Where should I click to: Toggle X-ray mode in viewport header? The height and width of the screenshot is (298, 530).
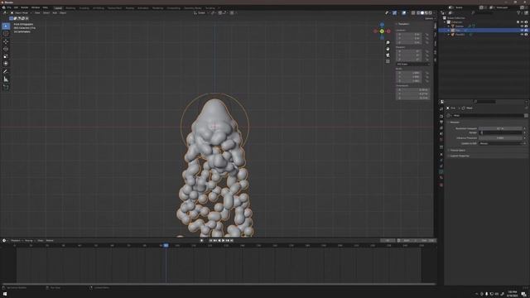click(x=413, y=13)
